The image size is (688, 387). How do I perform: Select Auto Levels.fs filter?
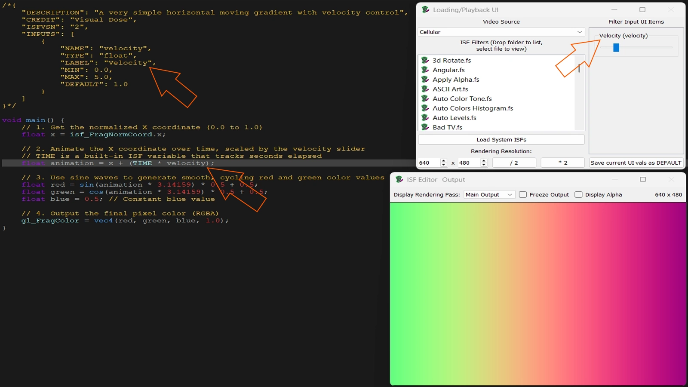click(x=497, y=117)
